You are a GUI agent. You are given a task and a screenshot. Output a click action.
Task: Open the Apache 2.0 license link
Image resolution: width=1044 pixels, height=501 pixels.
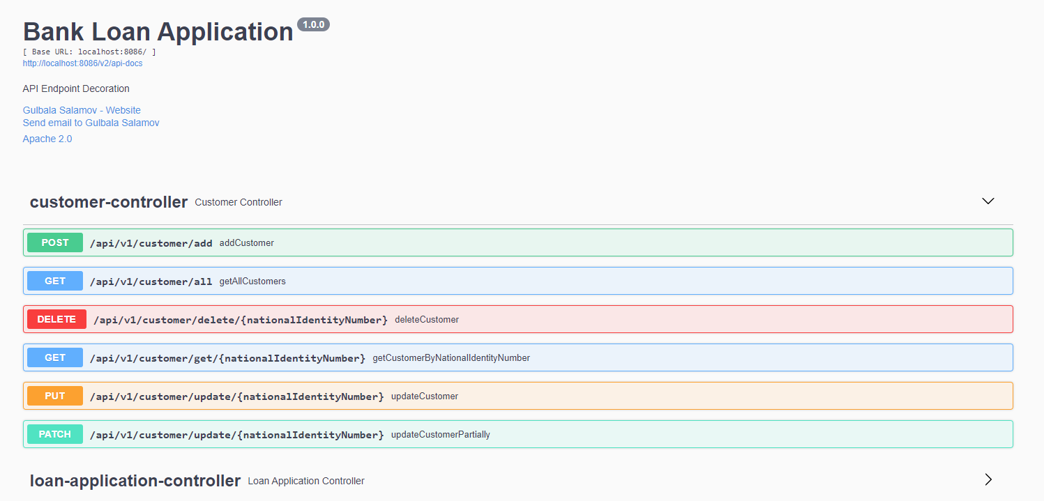(47, 139)
